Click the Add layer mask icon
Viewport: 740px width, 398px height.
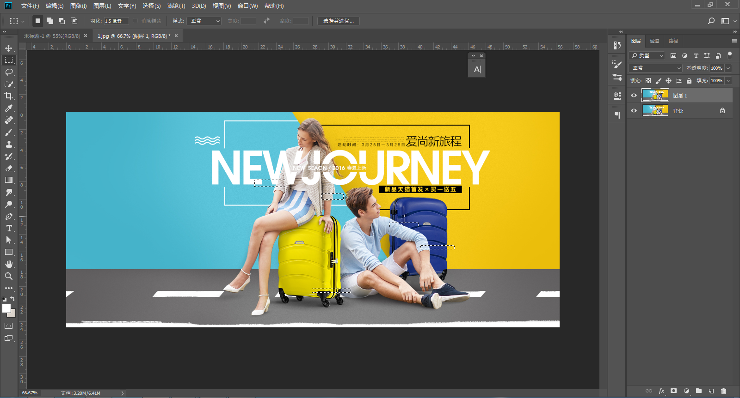[x=674, y=391]
